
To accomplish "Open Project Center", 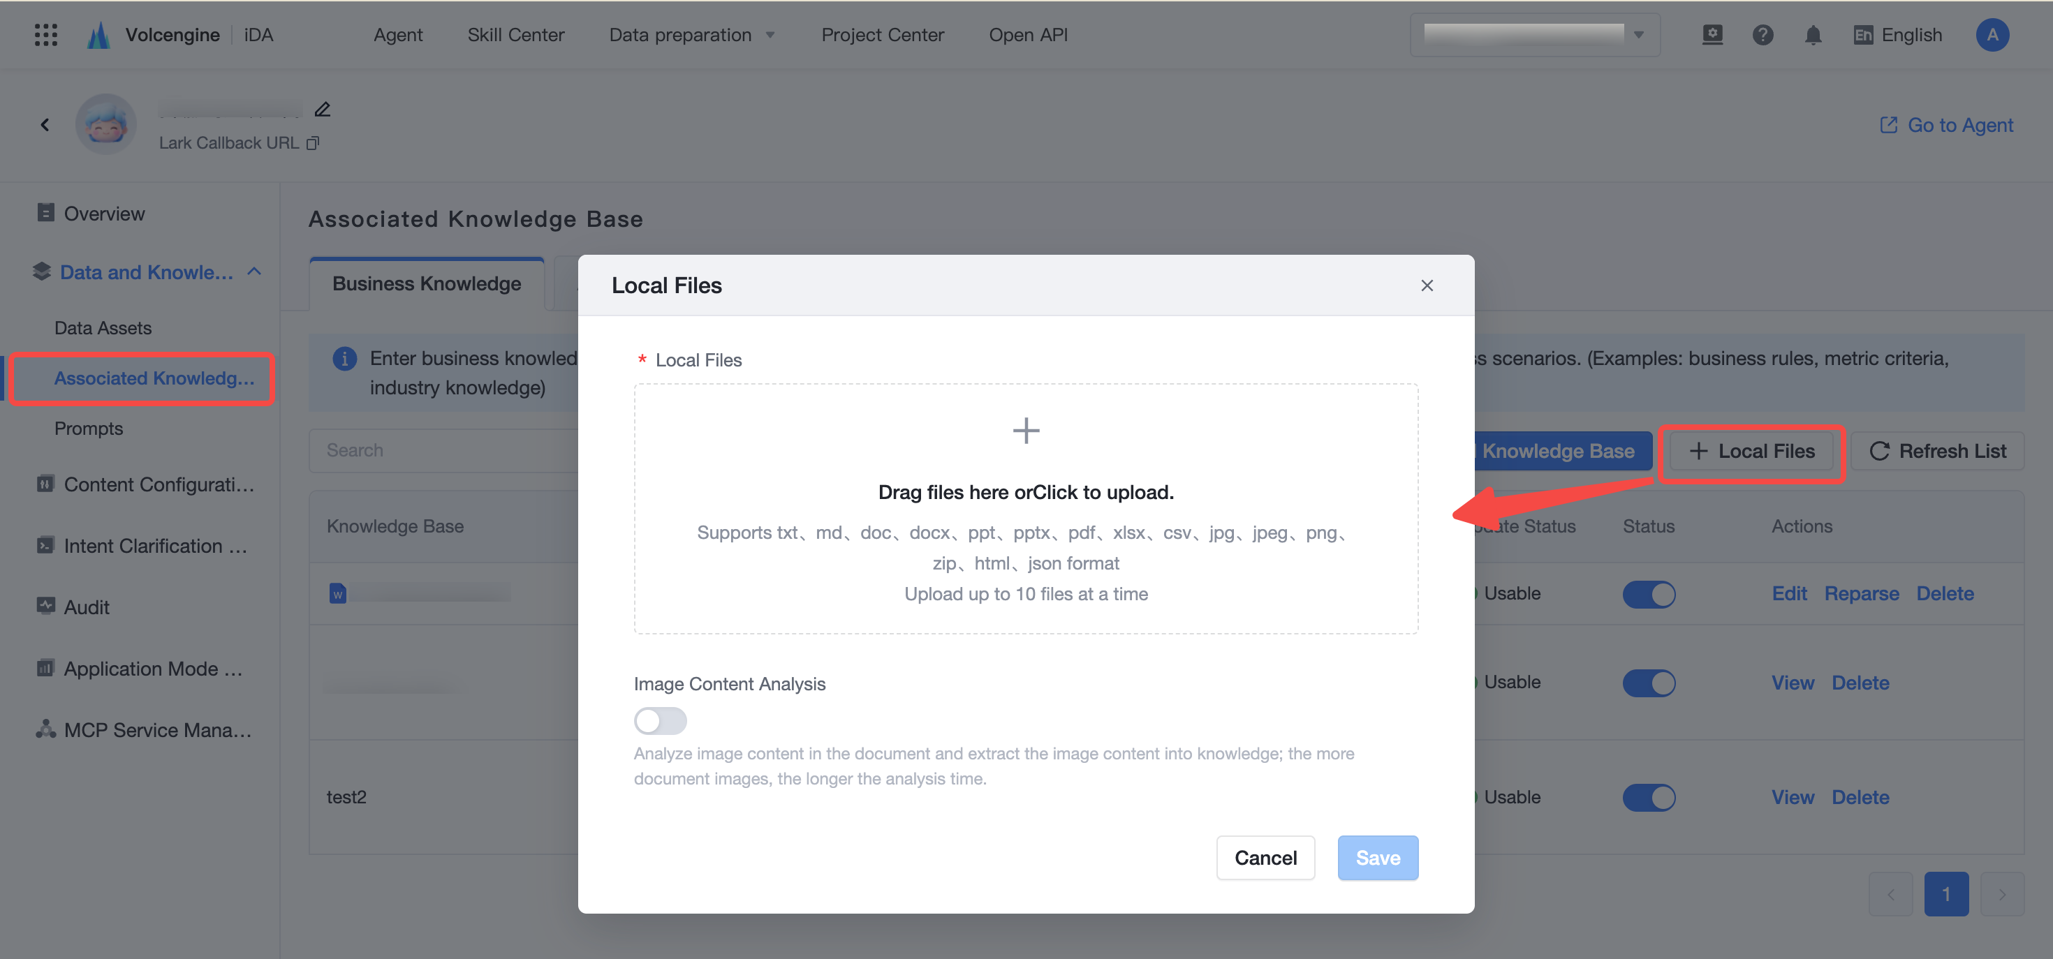I will 882,35.
